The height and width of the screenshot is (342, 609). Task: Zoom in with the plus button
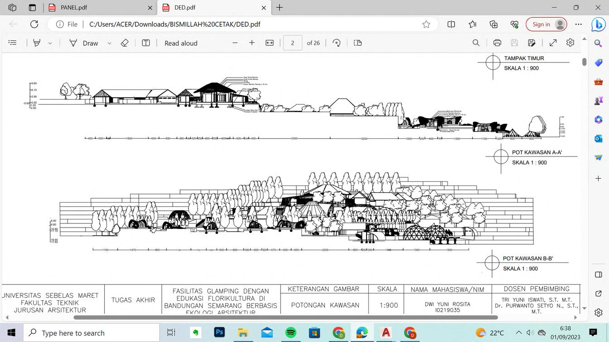[252, 43]
